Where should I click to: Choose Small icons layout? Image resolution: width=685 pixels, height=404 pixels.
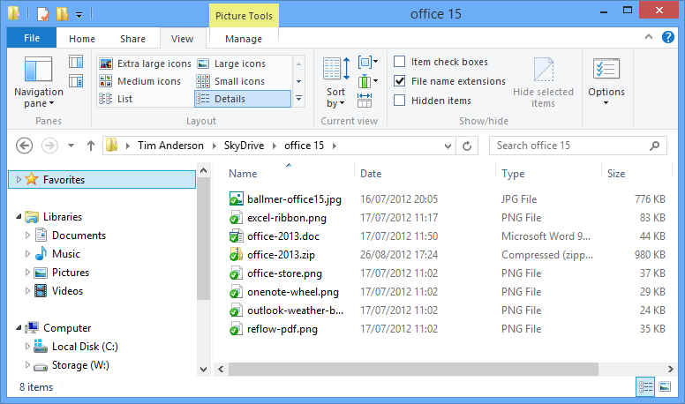pos(231,81)
